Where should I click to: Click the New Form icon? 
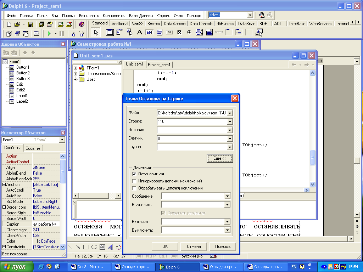coord(37,34)
